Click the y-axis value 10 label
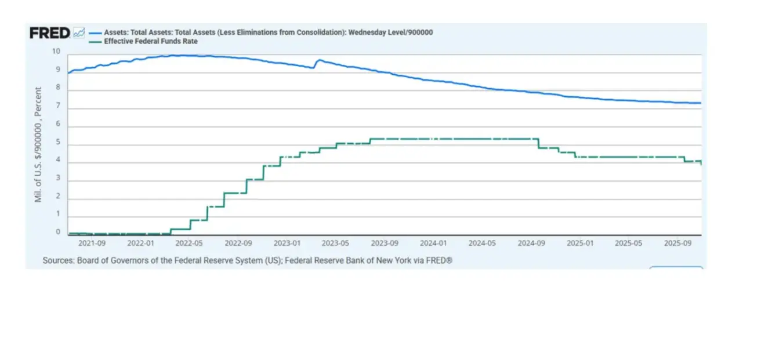 pos(56,51)
